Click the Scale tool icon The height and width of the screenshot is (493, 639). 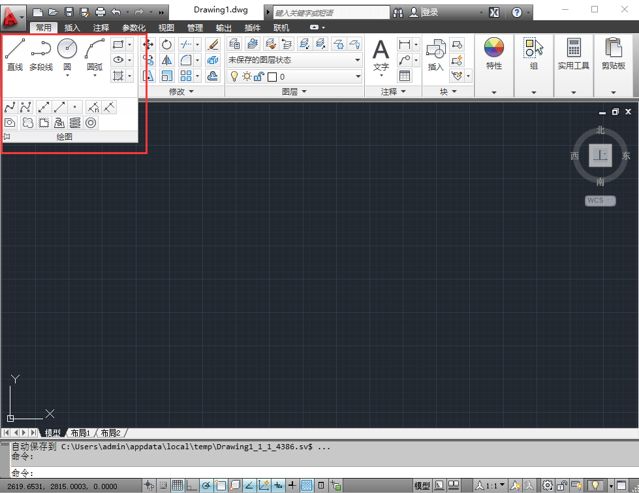[x=166, y=76]
